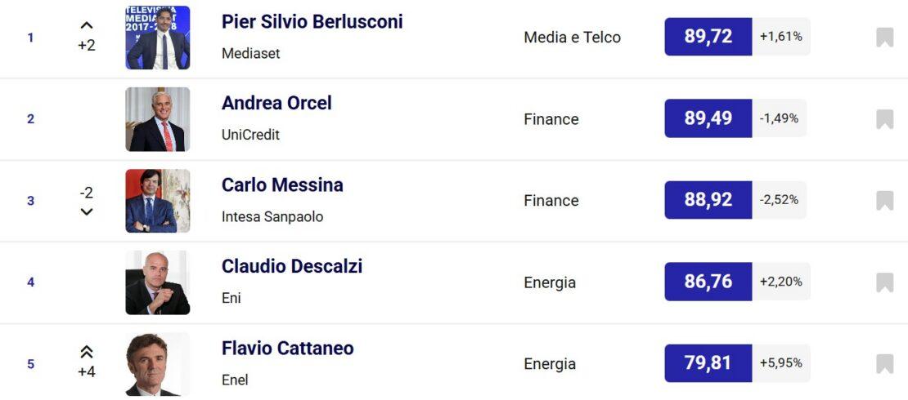The image size is (908, 400).
Task: Open Flavio Cattaneo's name link
Action: click(x=287, y=349)
